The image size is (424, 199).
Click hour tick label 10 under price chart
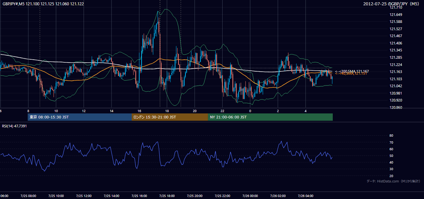point(56,111)
